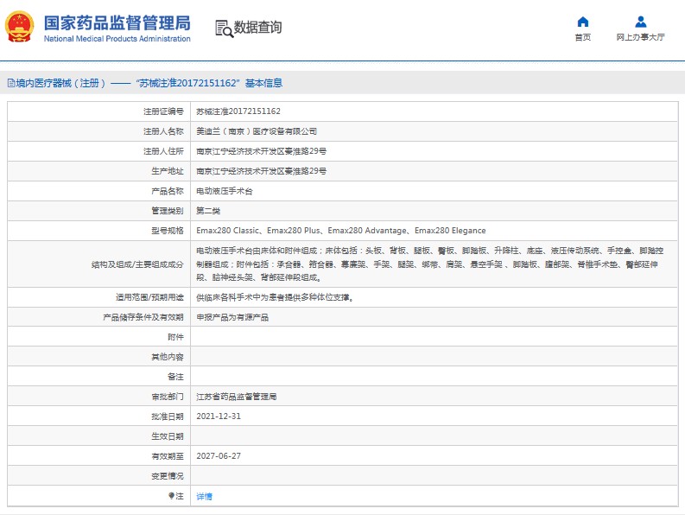Click the 首页 house icon
Screen dimensions: 685x515
583,22
